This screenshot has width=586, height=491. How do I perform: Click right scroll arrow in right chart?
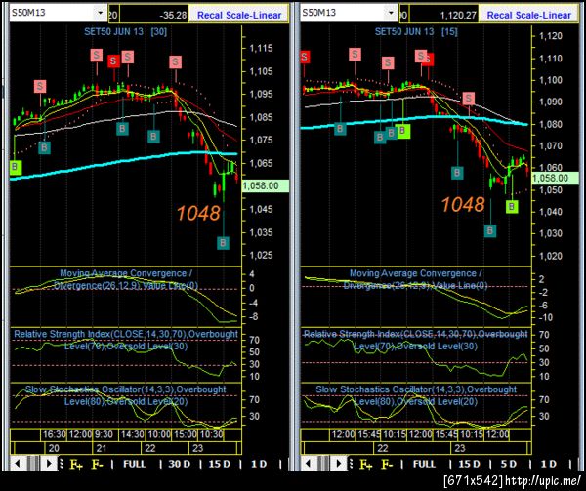[339, 464]
